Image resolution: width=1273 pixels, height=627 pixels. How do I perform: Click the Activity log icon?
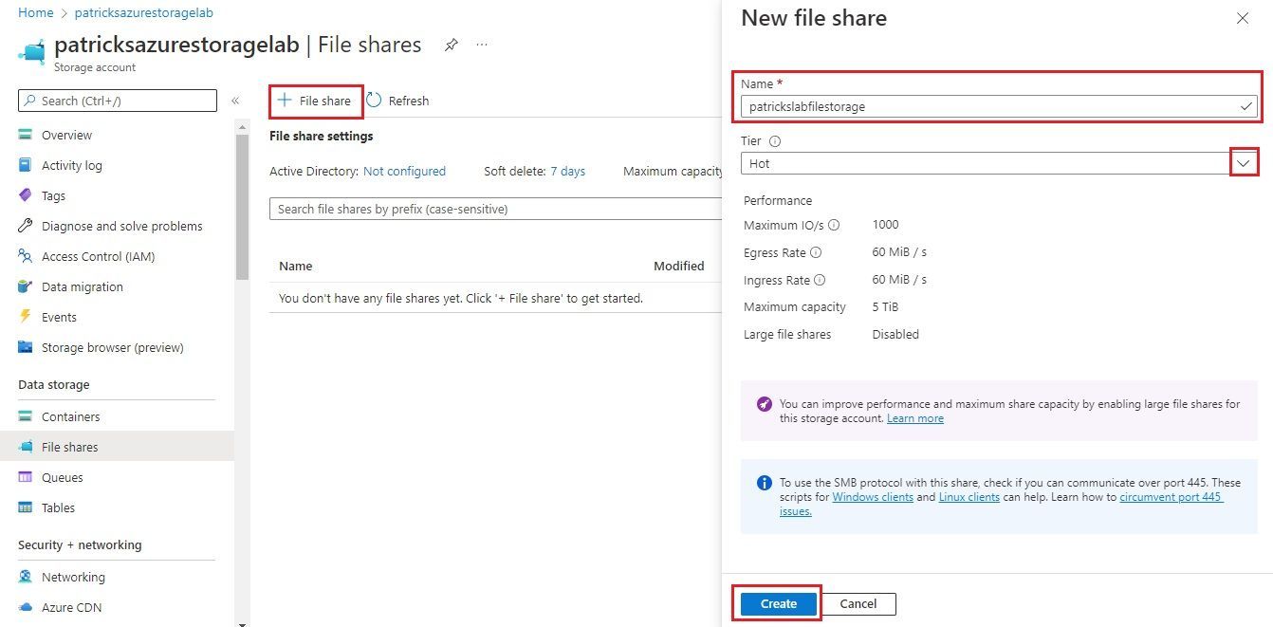[26, 165]
